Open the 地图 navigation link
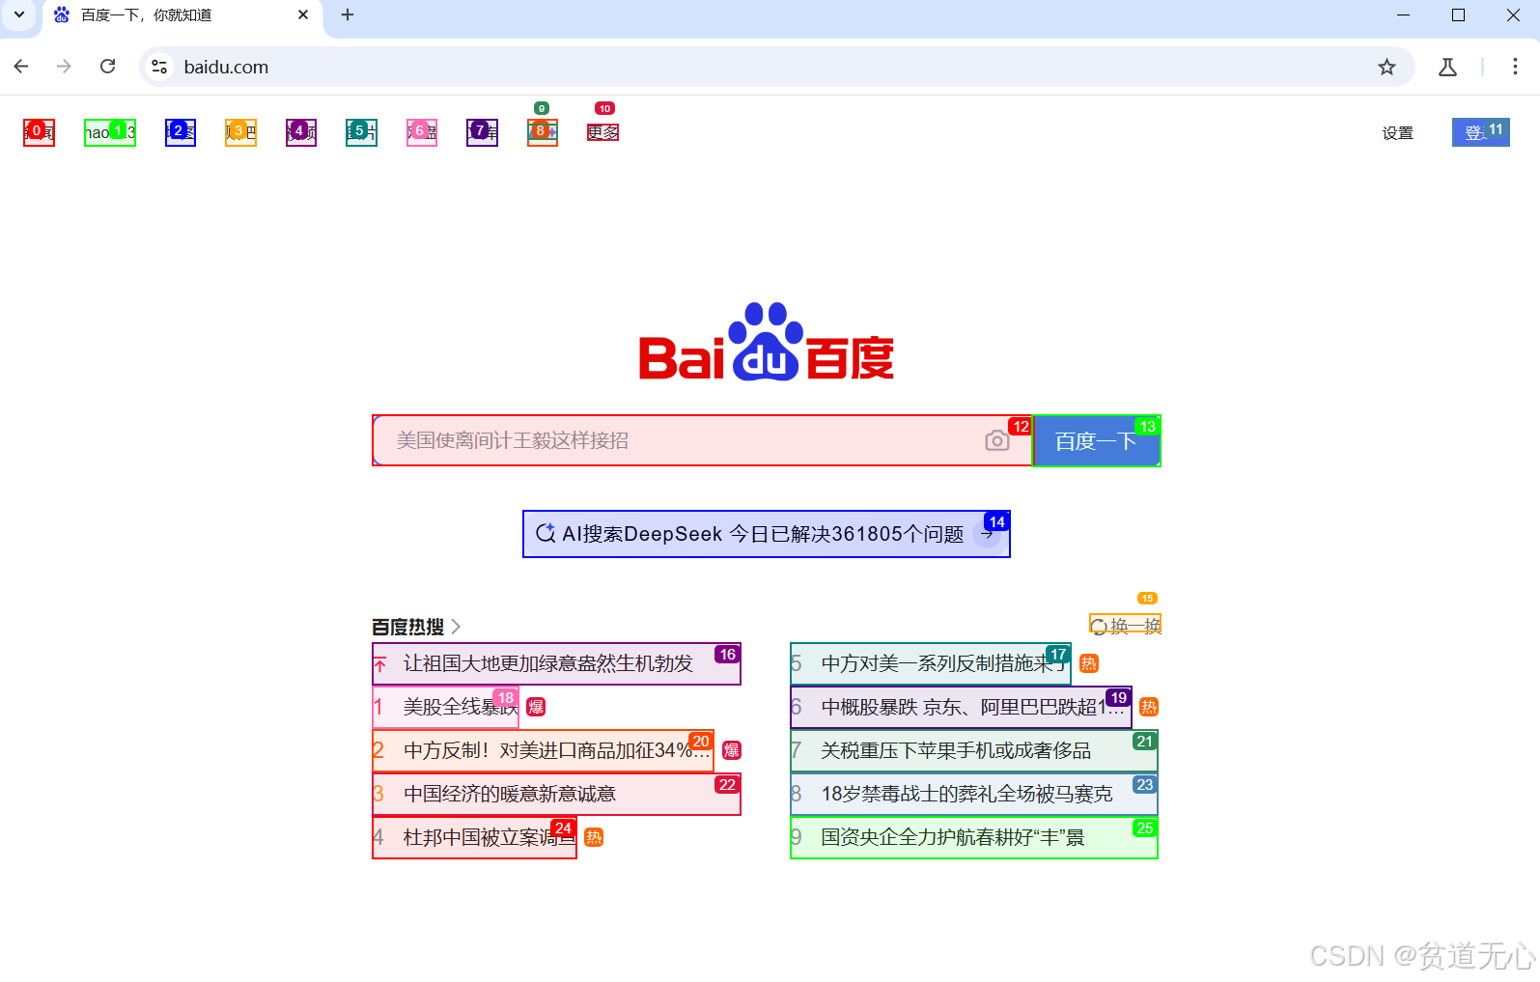Screen dimensions: 1540x982 181,132
